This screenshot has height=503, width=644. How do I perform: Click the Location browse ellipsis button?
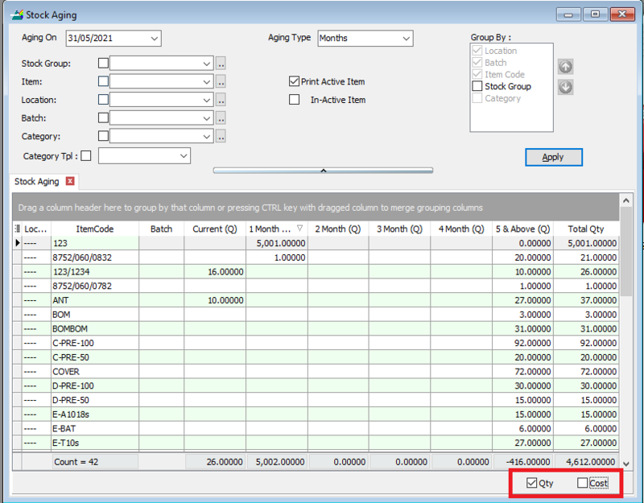[221, 100]
